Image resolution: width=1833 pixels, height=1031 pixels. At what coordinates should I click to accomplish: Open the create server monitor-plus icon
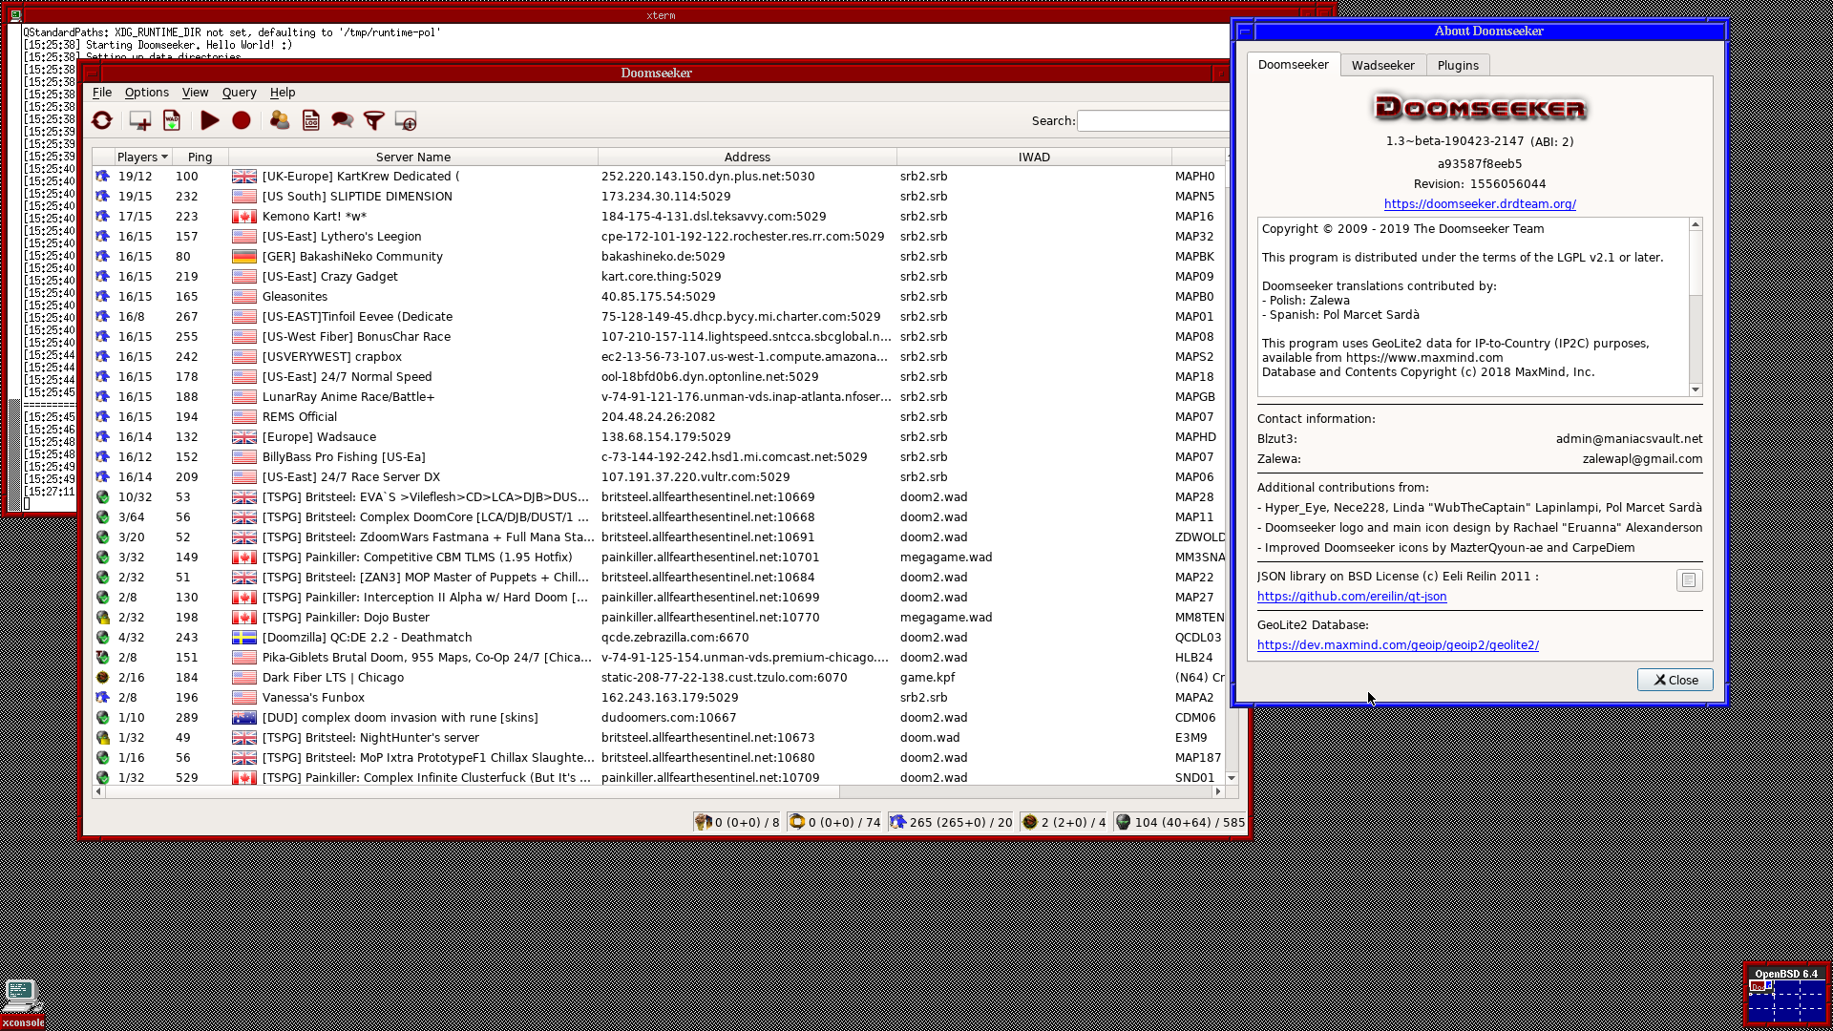[x=139, y=120]
